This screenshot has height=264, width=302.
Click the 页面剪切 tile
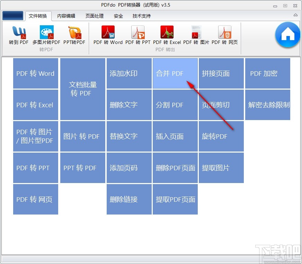tap(221, 105)
